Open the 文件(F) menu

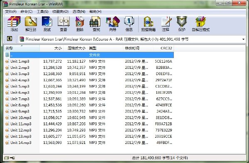click(x=11, y=12)
